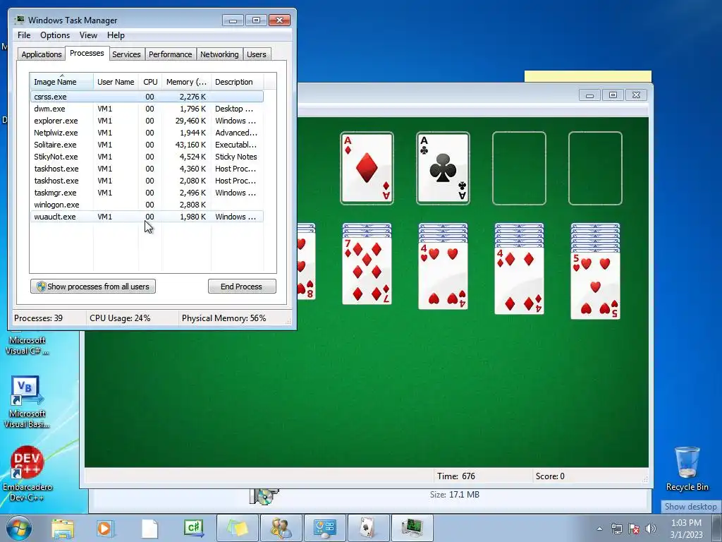Screen dimensions: 722x542
Task: Switch to the Users tab
Action: 257,54
